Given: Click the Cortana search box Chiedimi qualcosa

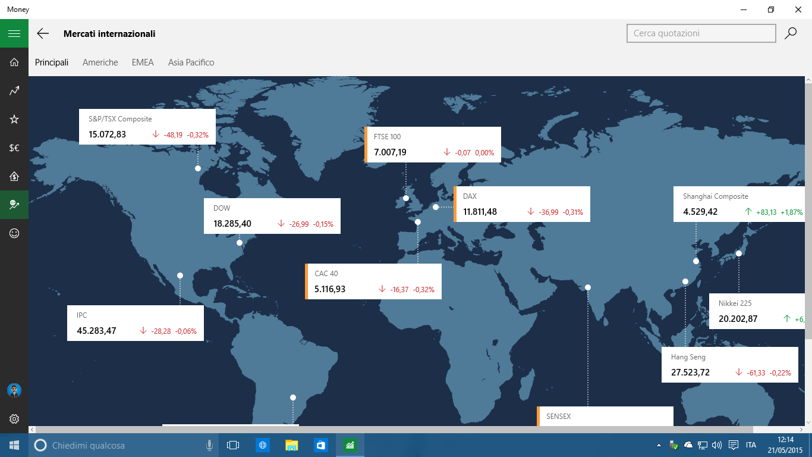Looking at the screenshot, I should pyautogui.click(x=124, y=445).
